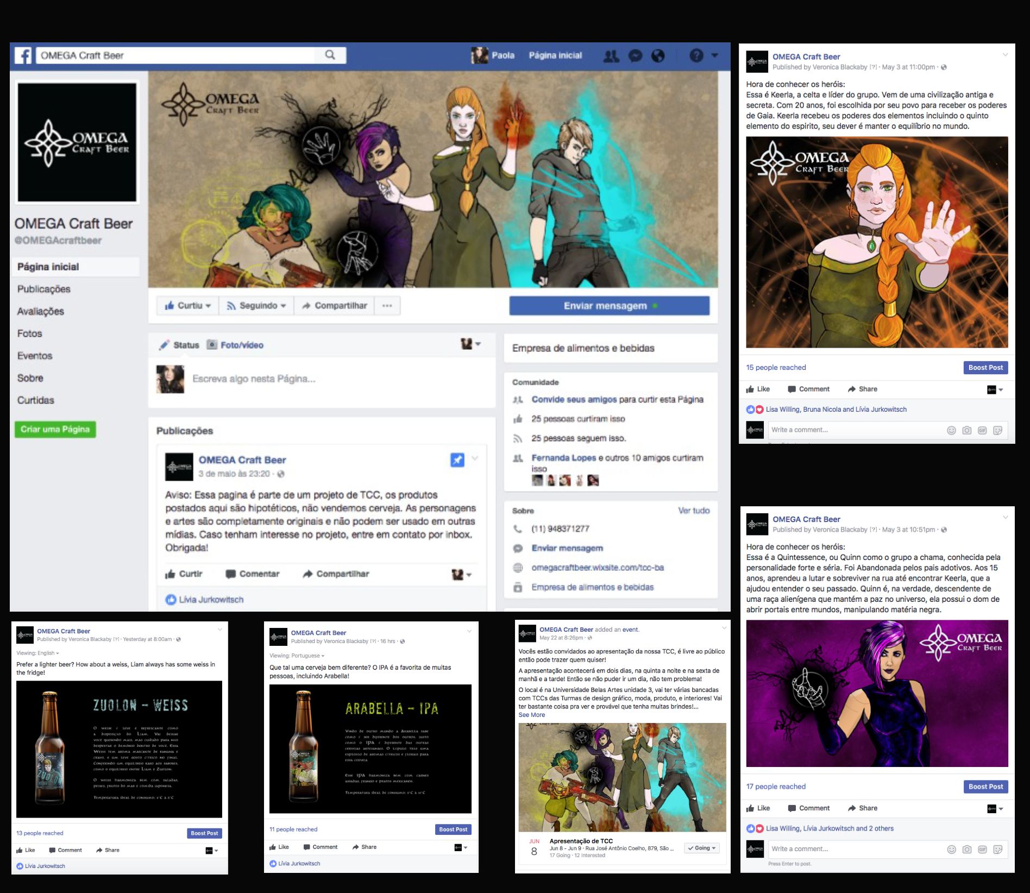Viewport: 1030px width, 893px height.
Task: Click Convide seus amigos link
Action: click(574, 399)
